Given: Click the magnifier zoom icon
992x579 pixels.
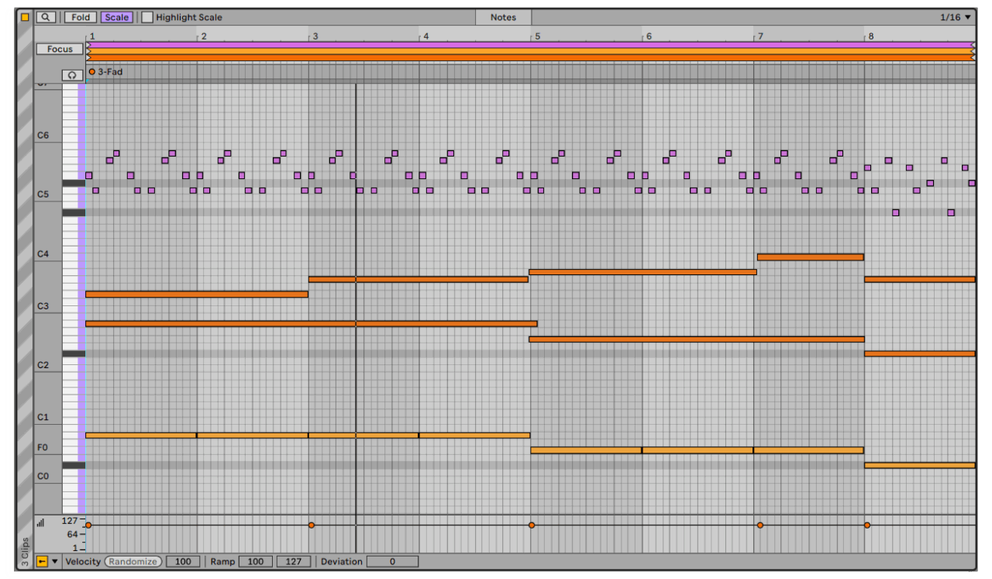Looking at the screenshot, I should pyautogui.click(x=46, y=17).
